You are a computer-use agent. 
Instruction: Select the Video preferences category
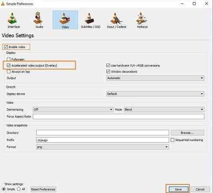coord(65,20)
